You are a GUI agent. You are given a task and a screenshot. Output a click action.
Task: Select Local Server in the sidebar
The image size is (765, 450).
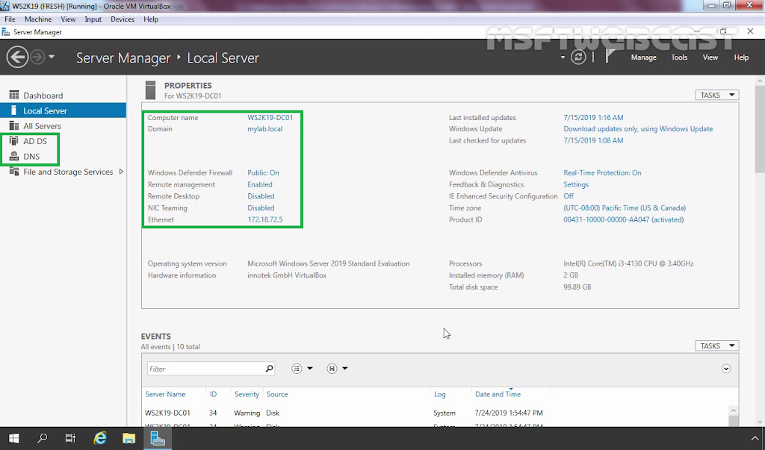coord(63,110)
